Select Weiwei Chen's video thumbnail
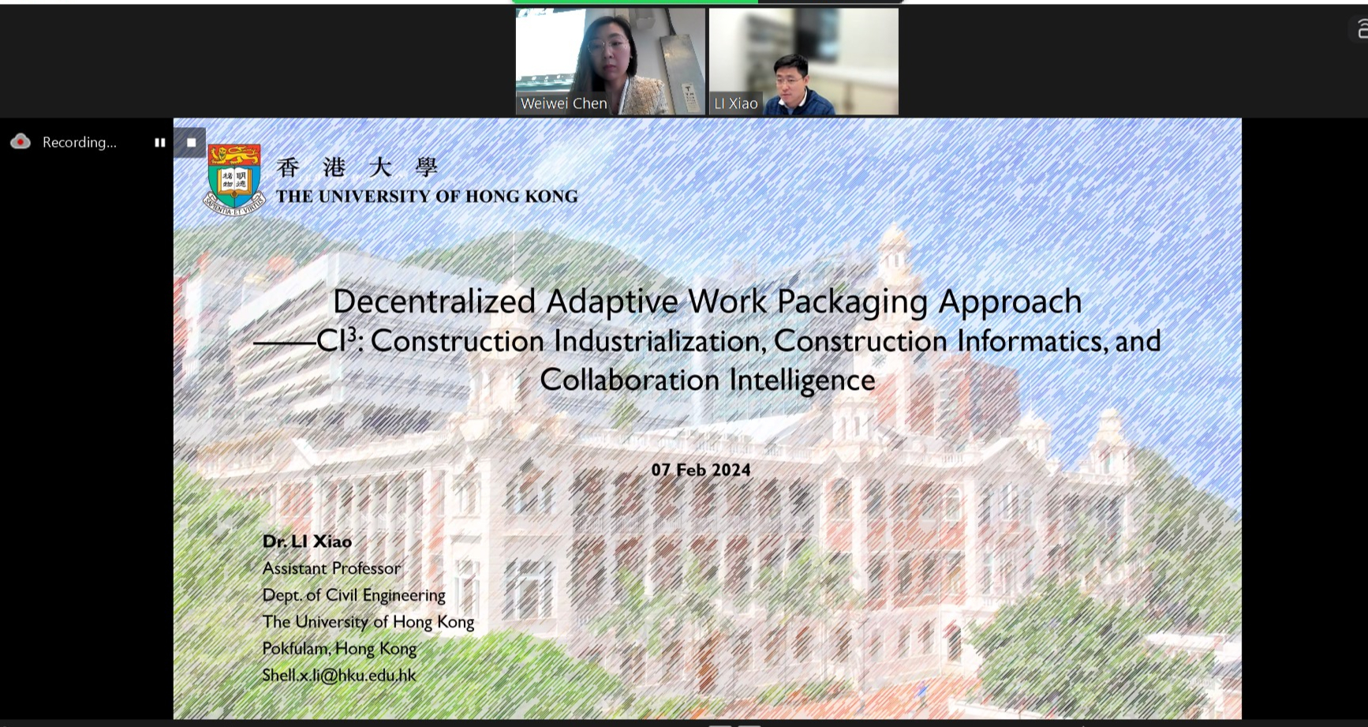 coord(610,55)
